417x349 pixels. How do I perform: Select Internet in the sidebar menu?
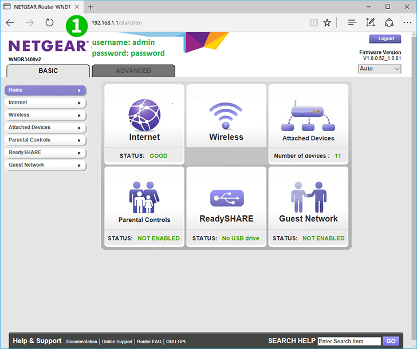[45, 103]
